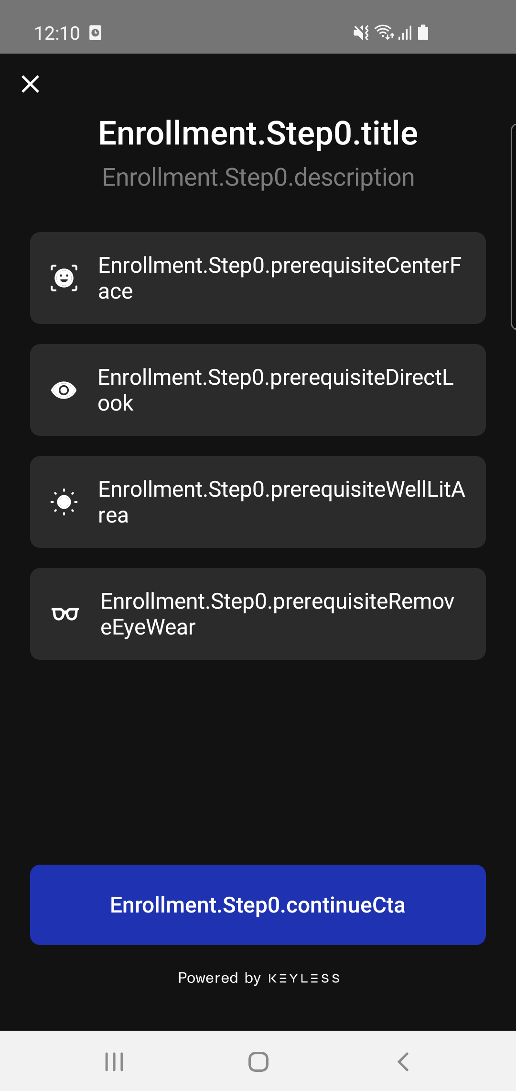Select the prerequisiteCenterFace text item
Screen dimensions: 516x1091
pyautogui.click(x=279, y=278)
